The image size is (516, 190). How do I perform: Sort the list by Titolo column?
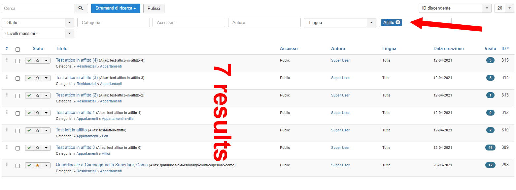pyautogui.click(x=61, y=49)
